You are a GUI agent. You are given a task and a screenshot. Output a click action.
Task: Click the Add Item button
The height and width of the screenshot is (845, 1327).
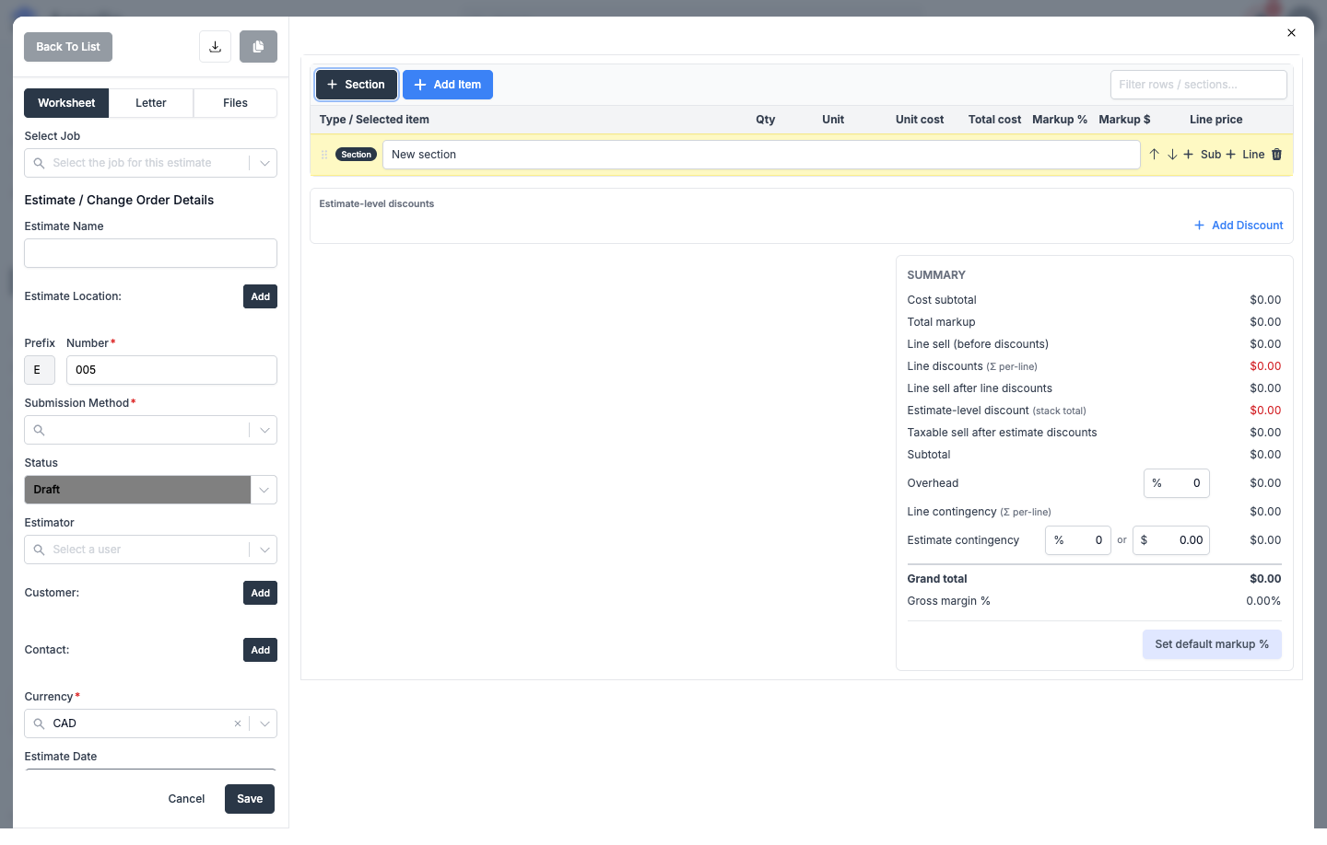tap(448, 85)
